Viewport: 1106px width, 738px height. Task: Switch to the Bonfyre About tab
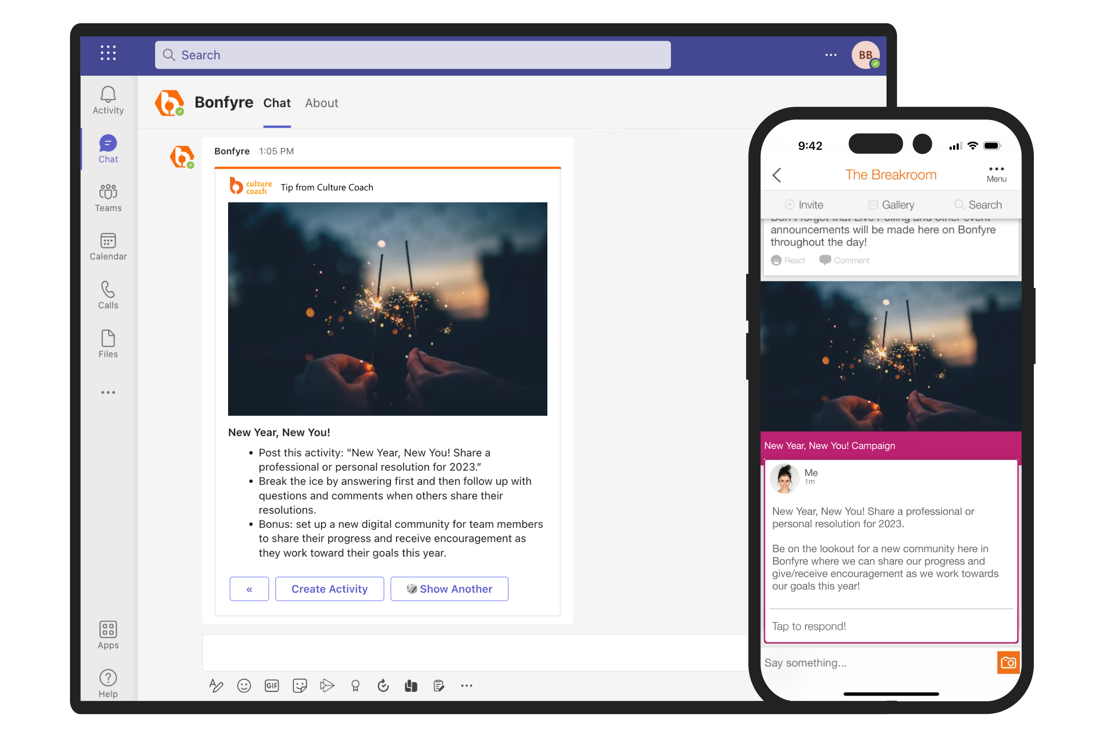click(x=321, y=102)
